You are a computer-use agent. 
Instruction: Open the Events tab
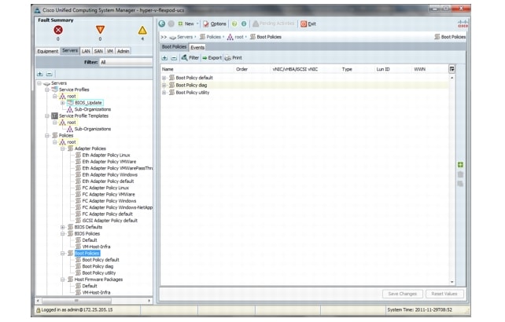197,47
